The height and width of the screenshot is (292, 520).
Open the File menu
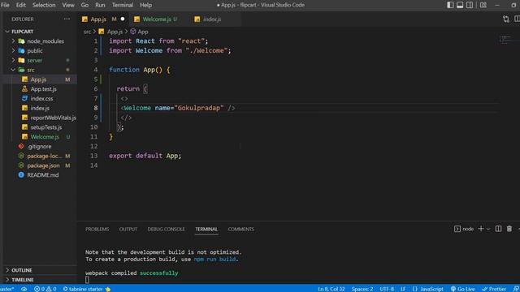point(5,5)
